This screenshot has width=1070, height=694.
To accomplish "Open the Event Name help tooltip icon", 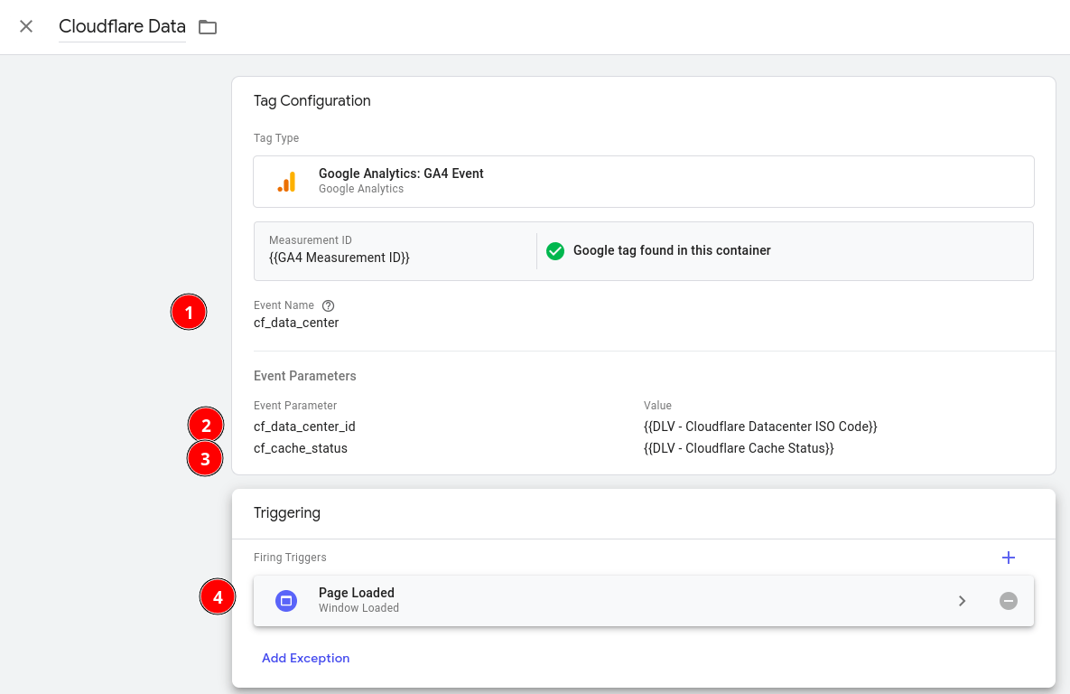I will click(x=327, y=305).
